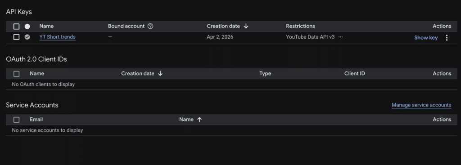This screenshot has height=165, width=461.
Task: Click the green check status icon for YT Short trends
Action: 27,37
